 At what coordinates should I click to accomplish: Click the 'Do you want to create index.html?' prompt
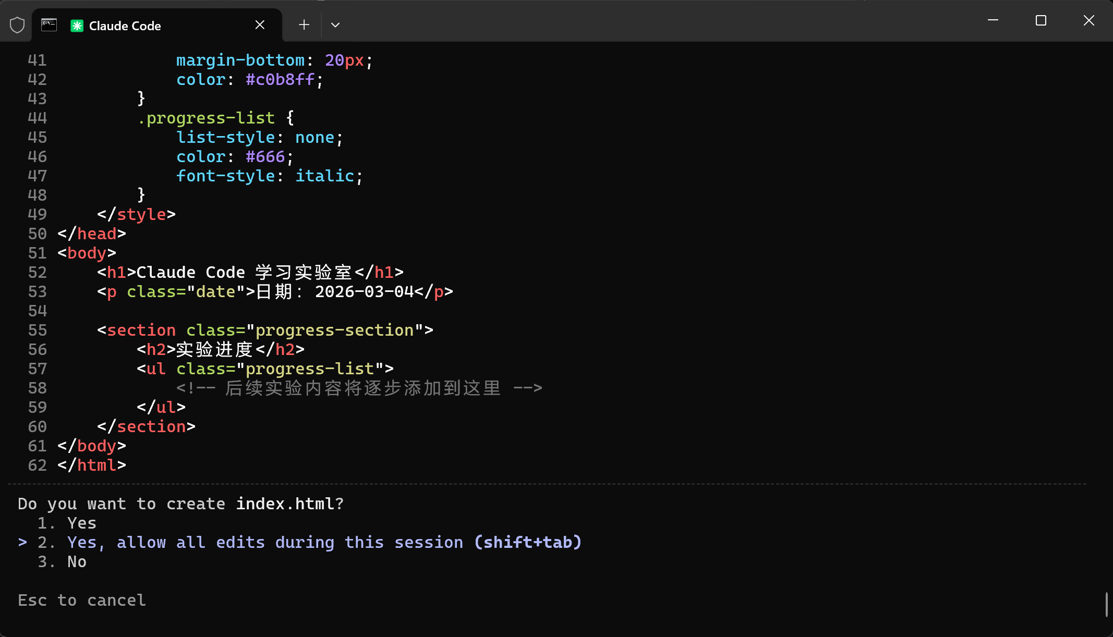(181, 504)
